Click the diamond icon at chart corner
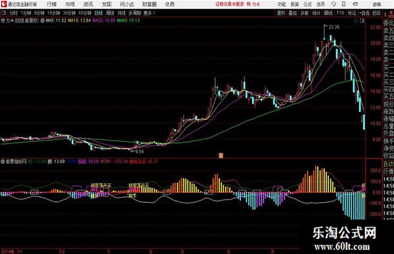This screenshot has height=254, width=394. coord(356,21)
